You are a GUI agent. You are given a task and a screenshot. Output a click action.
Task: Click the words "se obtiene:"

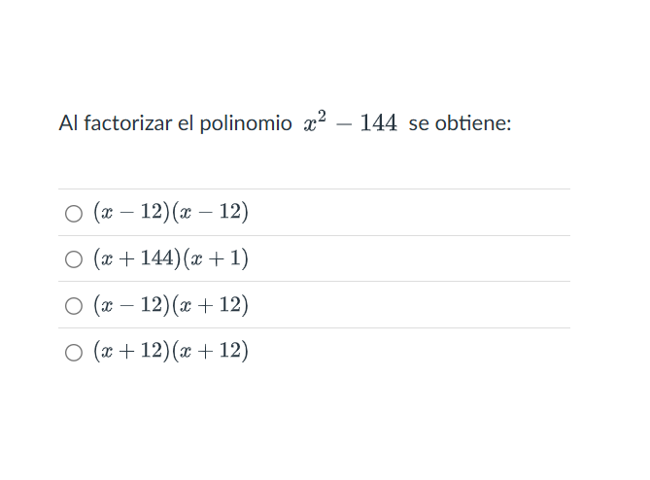460,123
